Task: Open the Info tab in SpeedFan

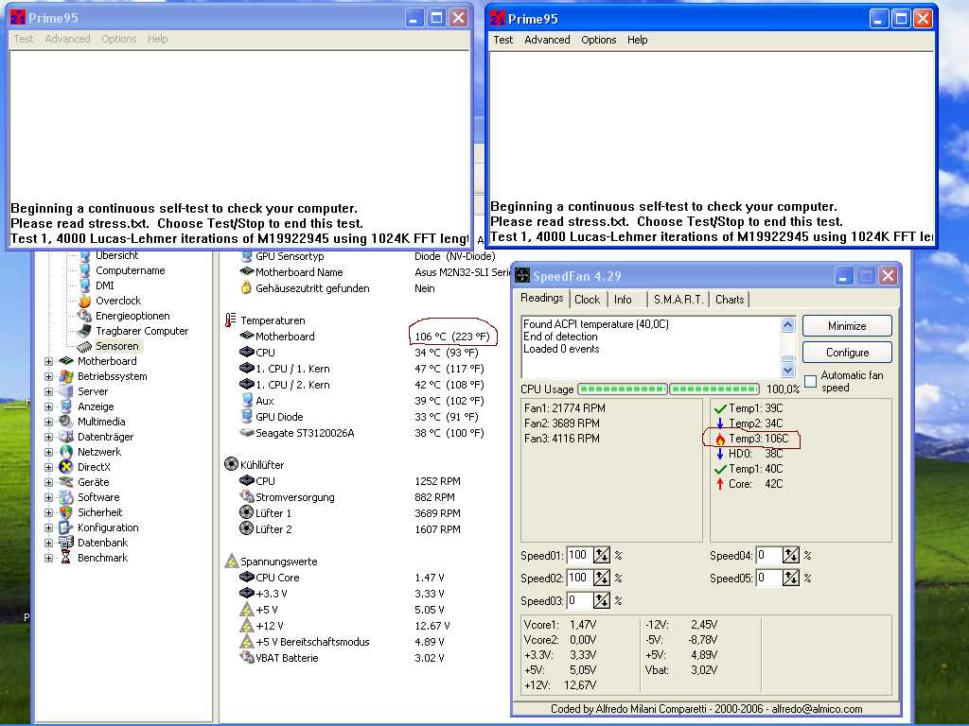Action: (623, 300)
